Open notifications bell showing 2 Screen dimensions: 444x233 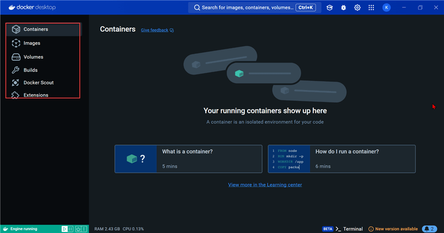coord(429,229)
